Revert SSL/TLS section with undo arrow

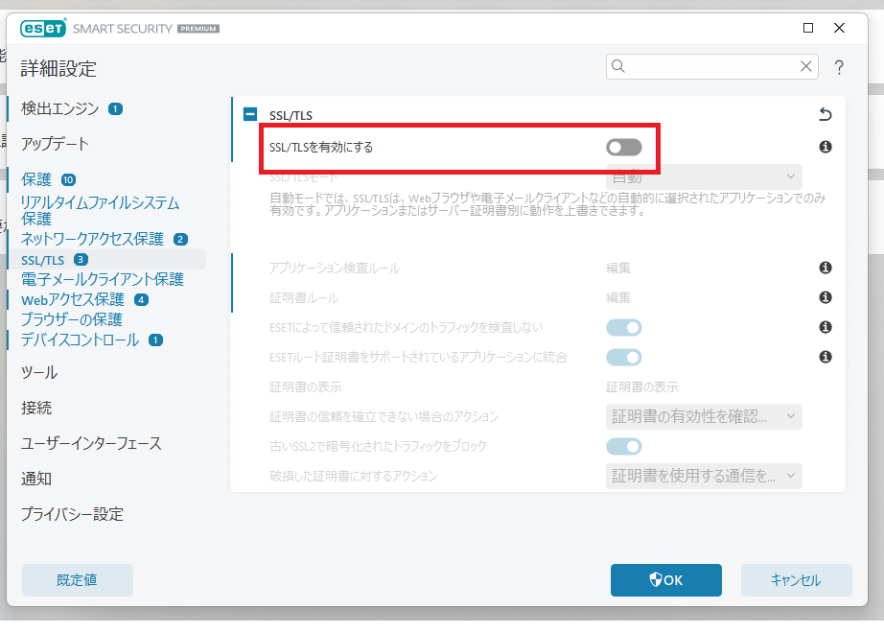point(825,114)
